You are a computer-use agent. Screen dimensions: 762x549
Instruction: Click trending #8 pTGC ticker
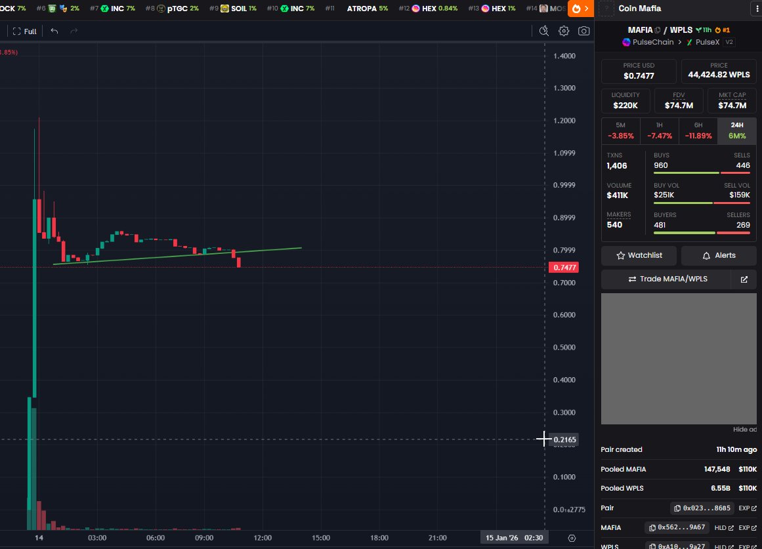(x=172, y=9)
